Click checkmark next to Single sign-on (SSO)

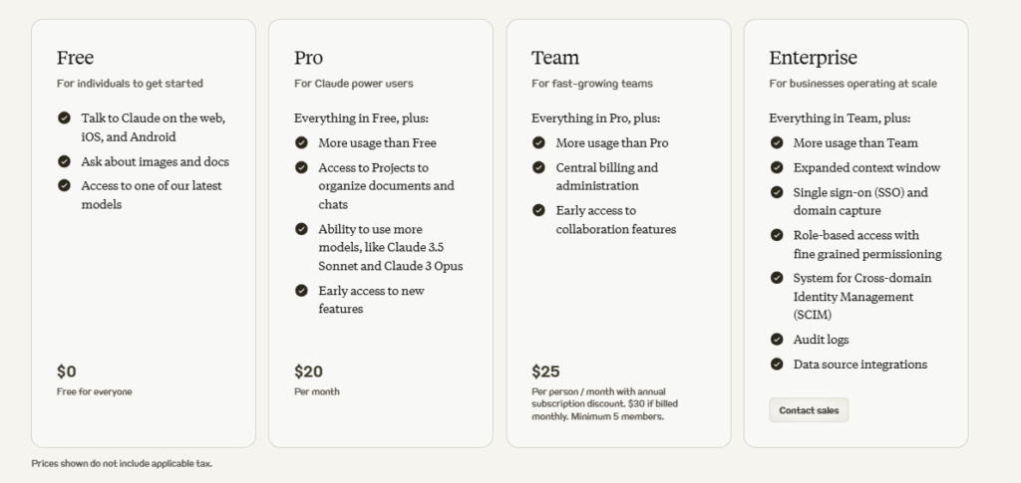coord(777,192)
